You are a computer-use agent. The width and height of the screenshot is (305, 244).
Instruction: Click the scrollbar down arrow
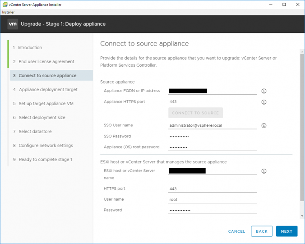302,216
